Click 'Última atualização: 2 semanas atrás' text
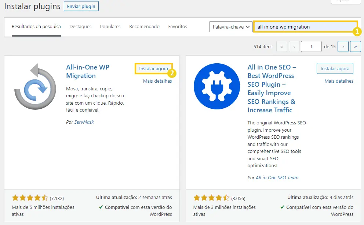Screen dimensions: 364x225 click(x=134, y=198)
